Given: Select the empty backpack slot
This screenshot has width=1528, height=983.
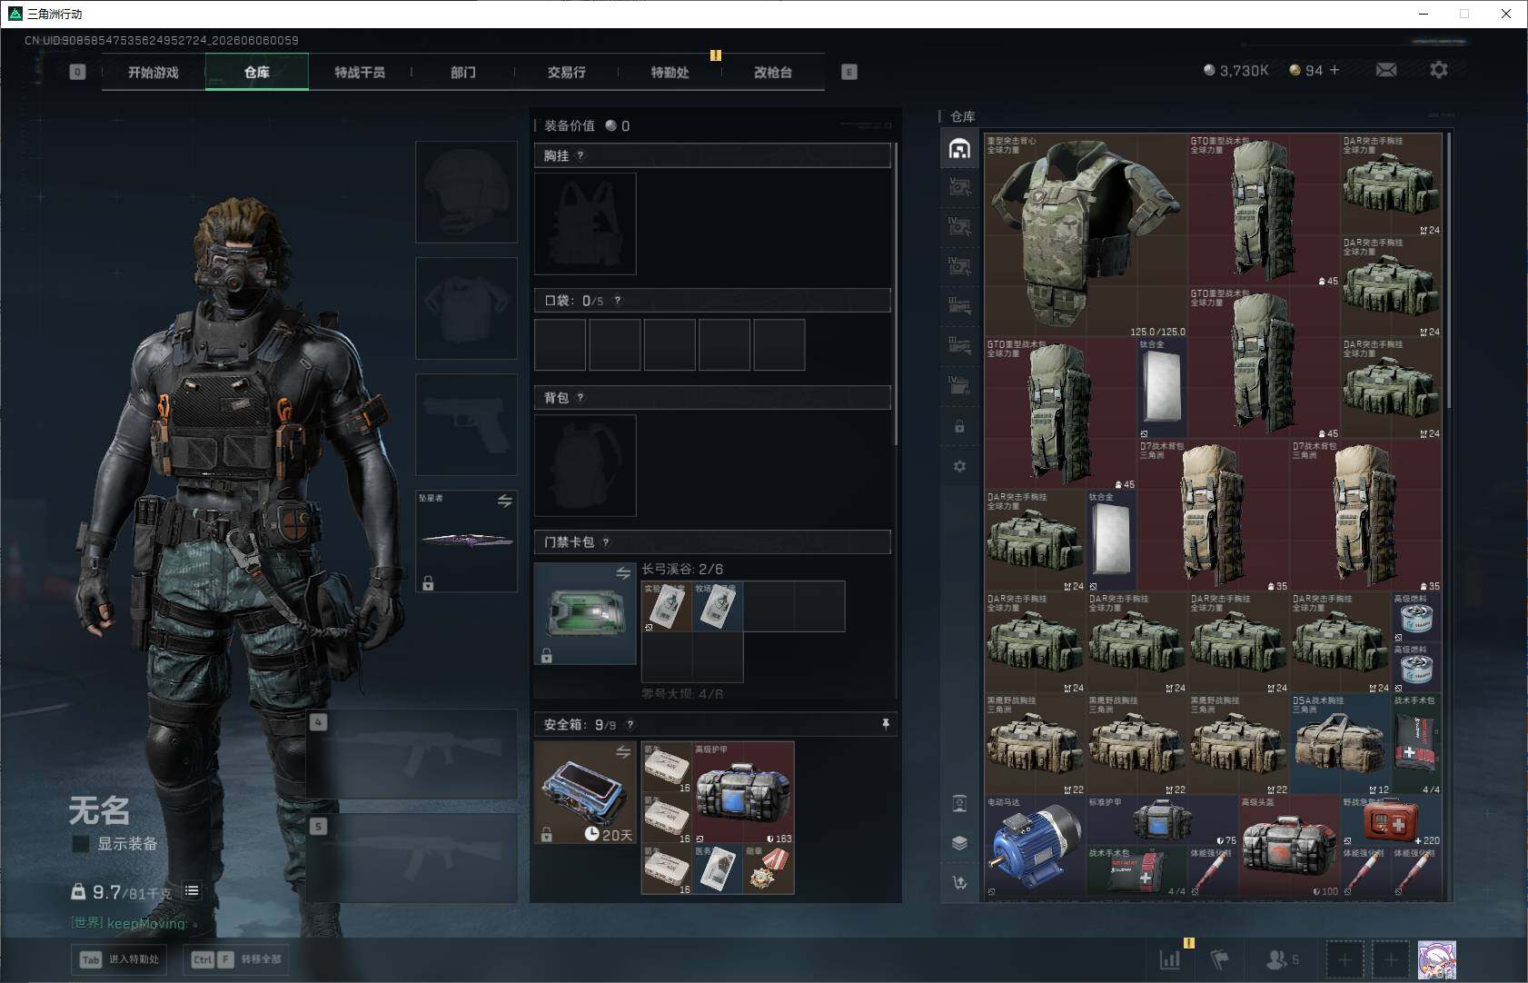Looking at the screenshot, I should pyautogui.click(x=585, y=466).
